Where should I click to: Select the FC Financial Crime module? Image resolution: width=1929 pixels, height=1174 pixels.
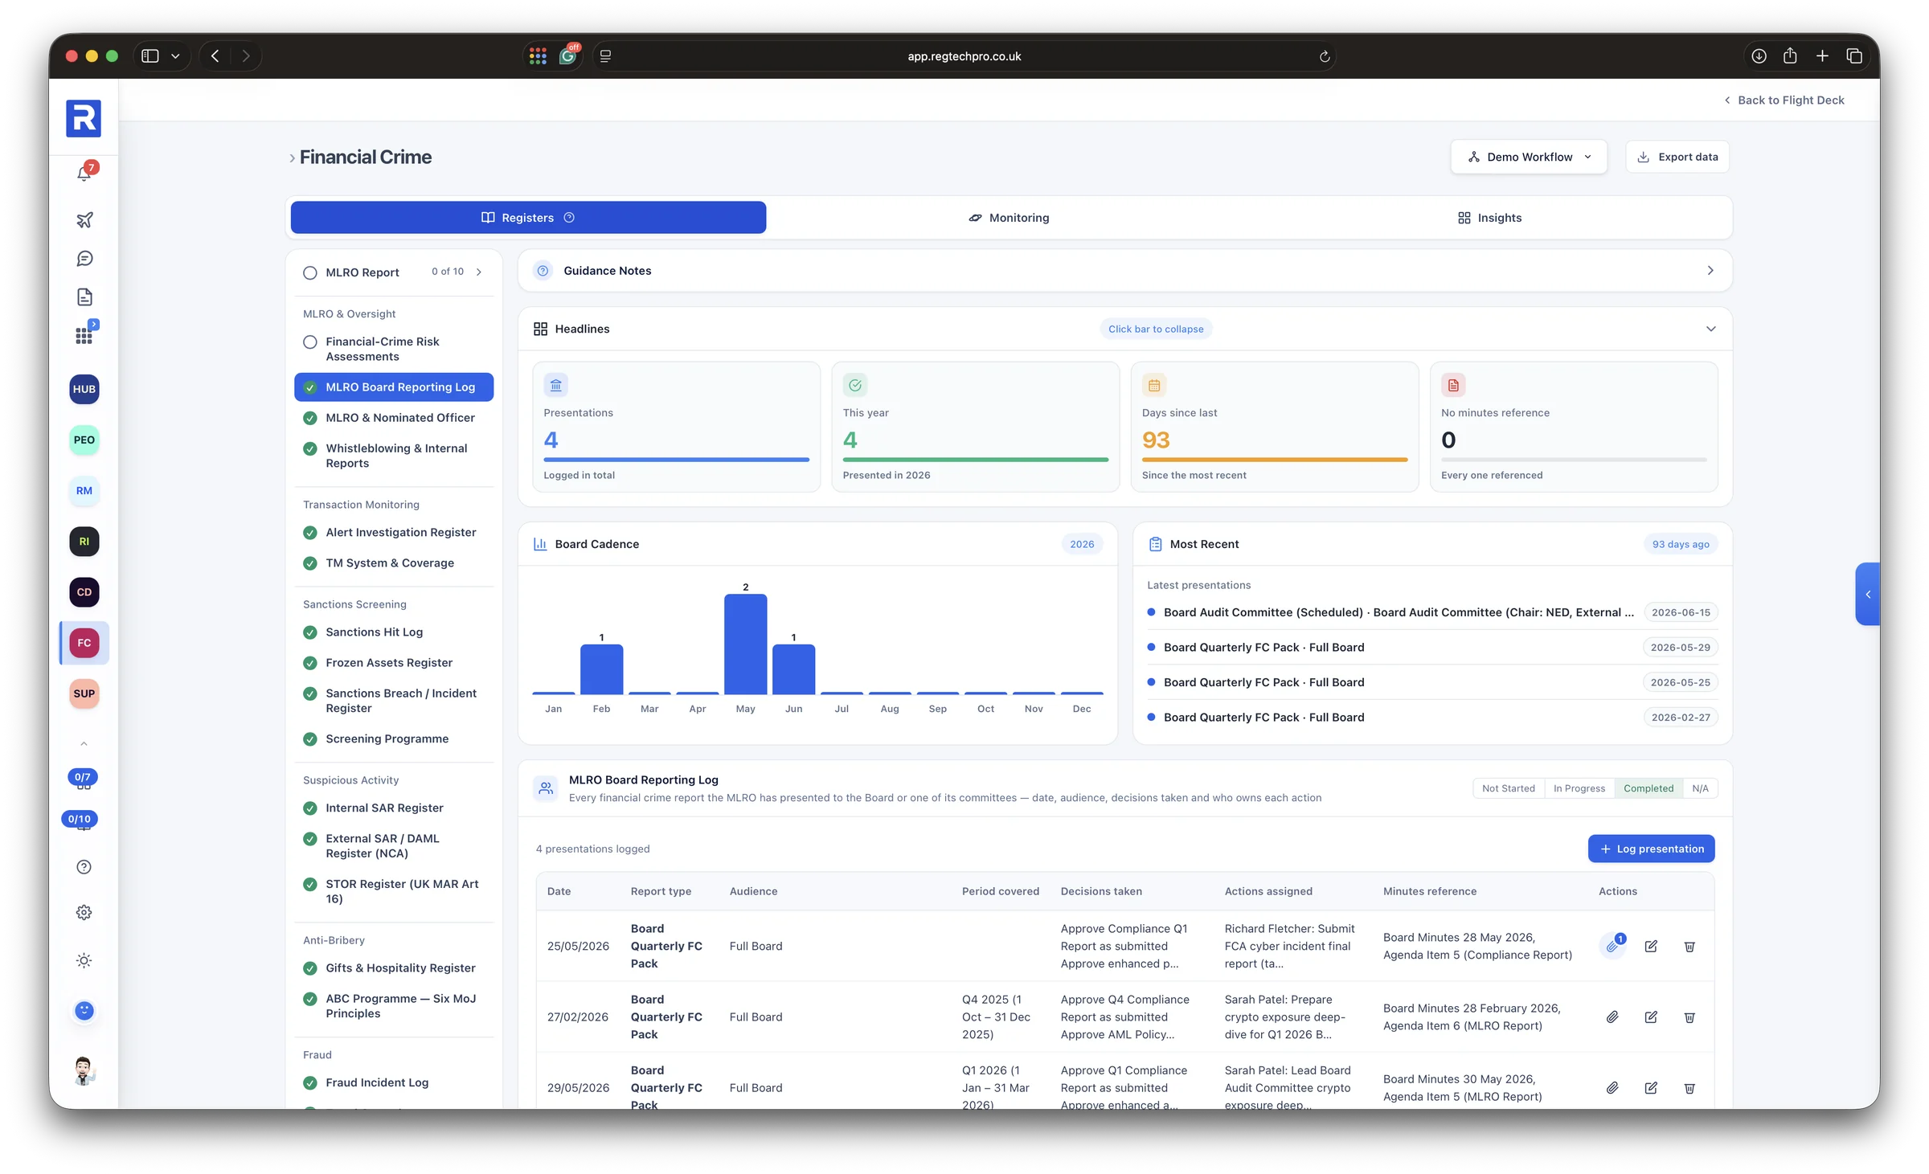click(84, 643)
